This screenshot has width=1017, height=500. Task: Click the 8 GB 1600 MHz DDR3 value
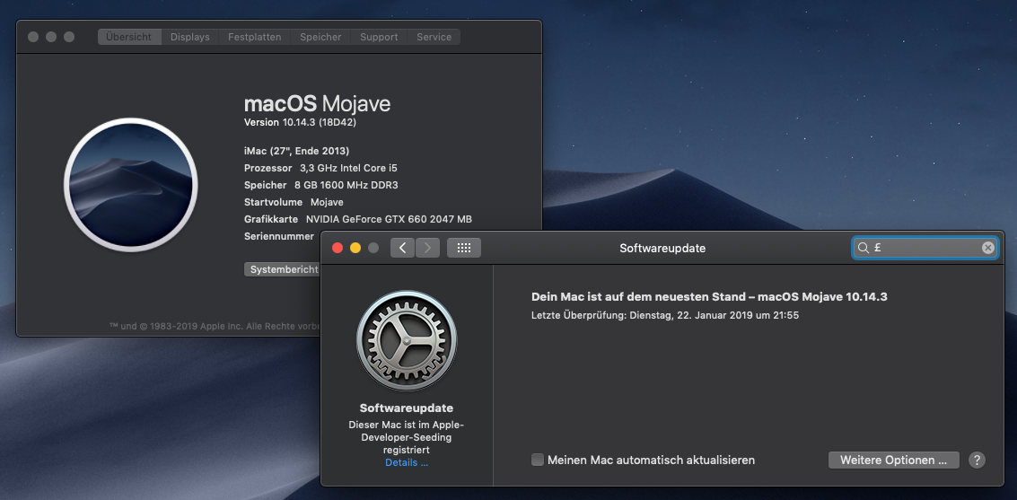click(x=346, y=185)
